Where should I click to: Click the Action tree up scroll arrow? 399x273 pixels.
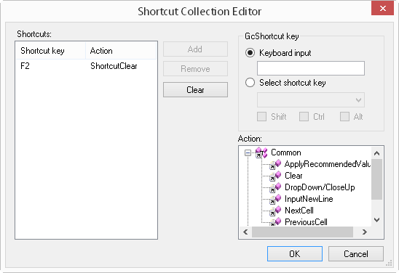(x=377, y=153)
